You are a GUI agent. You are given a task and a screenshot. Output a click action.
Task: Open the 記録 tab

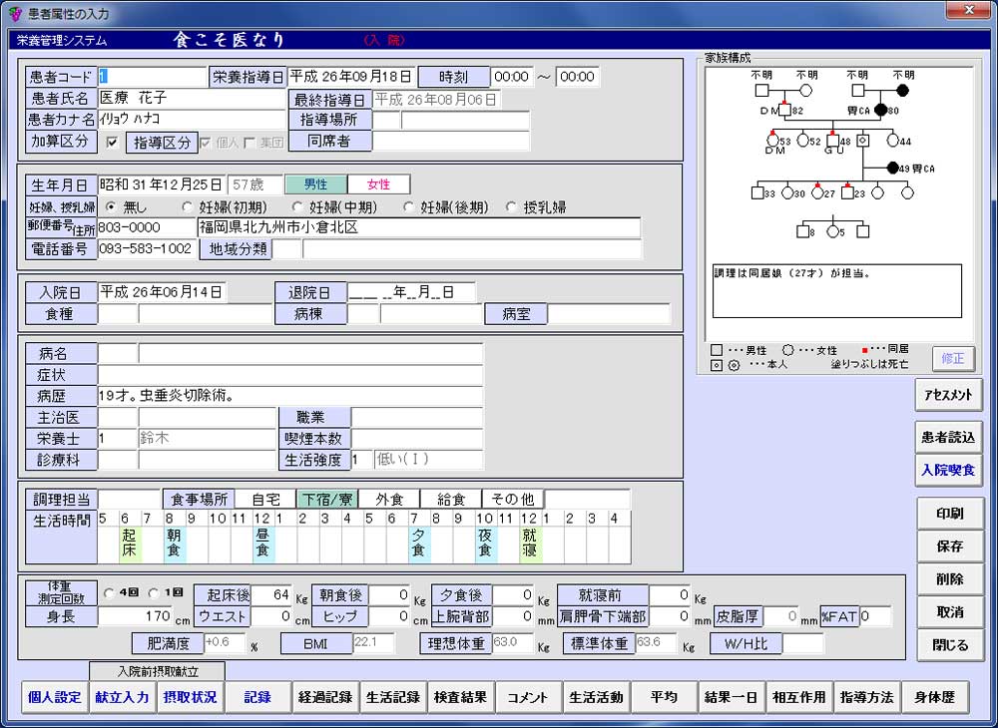point(257,697)
